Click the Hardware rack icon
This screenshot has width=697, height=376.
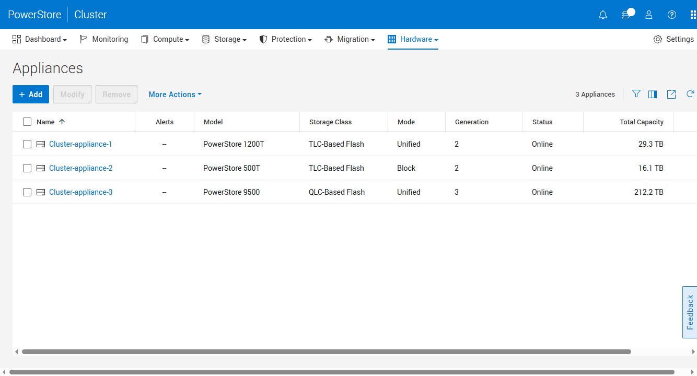click(x=392, y=39)
